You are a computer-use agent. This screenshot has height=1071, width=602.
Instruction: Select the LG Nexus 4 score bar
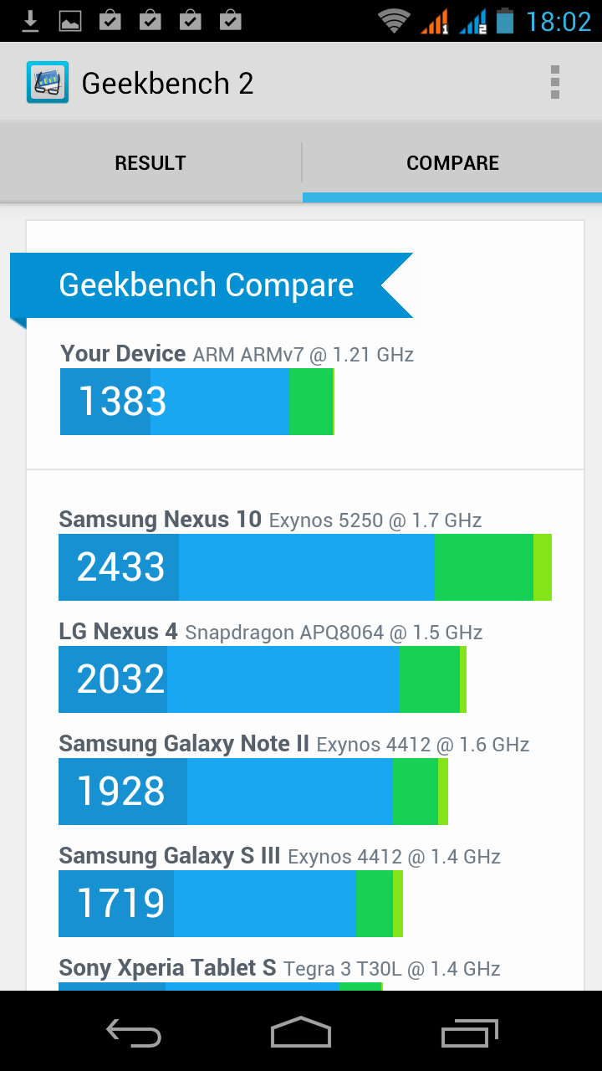pos(262,679)
